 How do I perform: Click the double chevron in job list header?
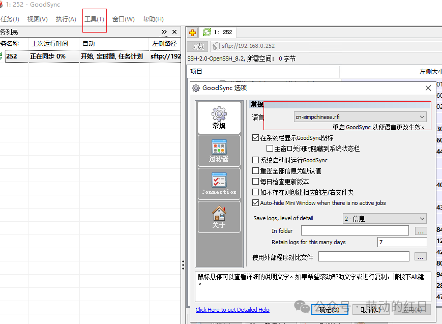pyautogui.click(x=164, y=32)
